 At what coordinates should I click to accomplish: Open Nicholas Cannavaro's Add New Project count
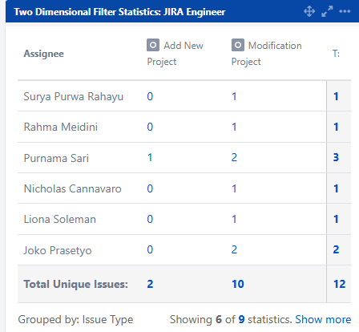(150, 188)
